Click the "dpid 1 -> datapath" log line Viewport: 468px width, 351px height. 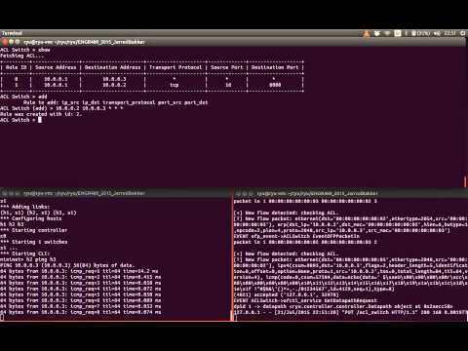343,306
